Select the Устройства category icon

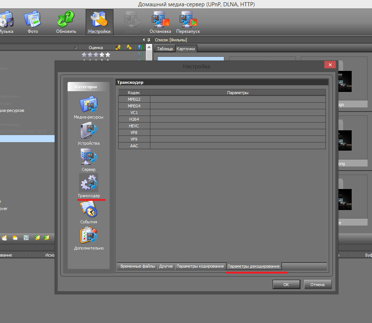click(x=88, y=132)
